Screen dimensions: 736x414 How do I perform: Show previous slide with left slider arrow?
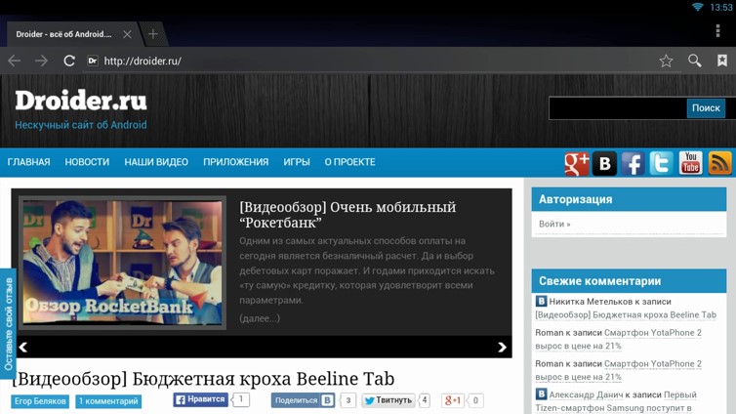[23, 347]
